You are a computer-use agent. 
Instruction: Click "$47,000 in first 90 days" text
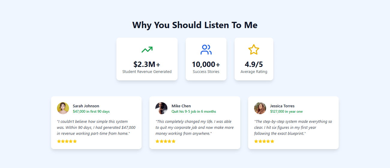coord(91,112)
